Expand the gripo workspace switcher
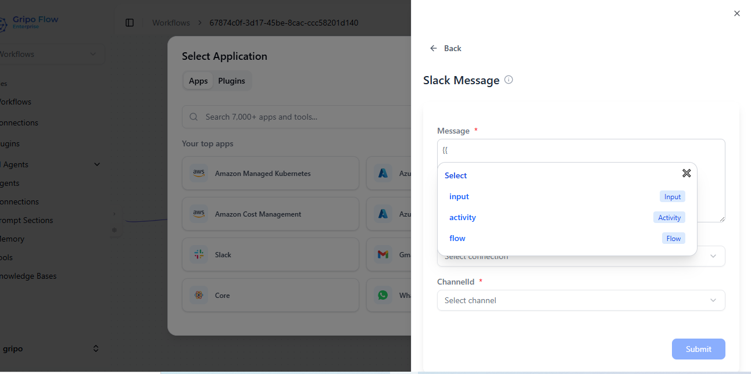Viewport: 751px width, 374px height. click(x=96, y=348)
